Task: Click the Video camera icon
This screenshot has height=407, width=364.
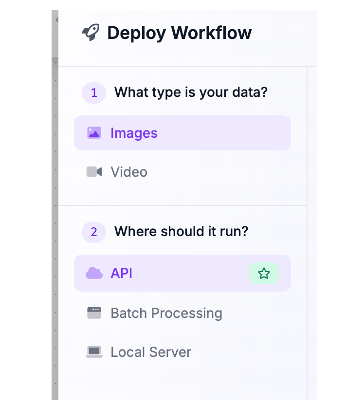Action: point(94,172)
